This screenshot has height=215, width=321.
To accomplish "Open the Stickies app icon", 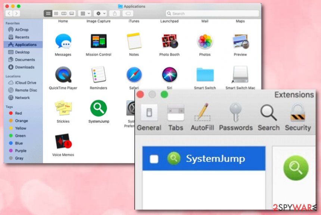I will click(x=63, y=108).
